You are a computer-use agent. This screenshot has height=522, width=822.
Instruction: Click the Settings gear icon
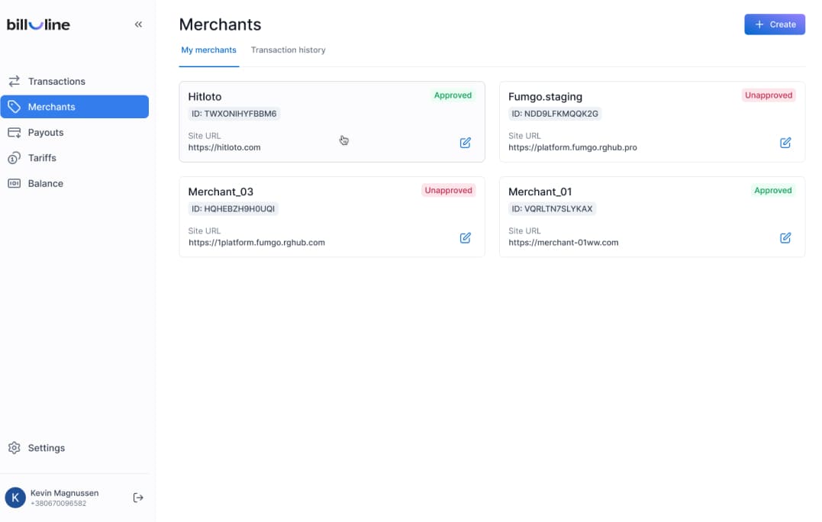(14, 448)
